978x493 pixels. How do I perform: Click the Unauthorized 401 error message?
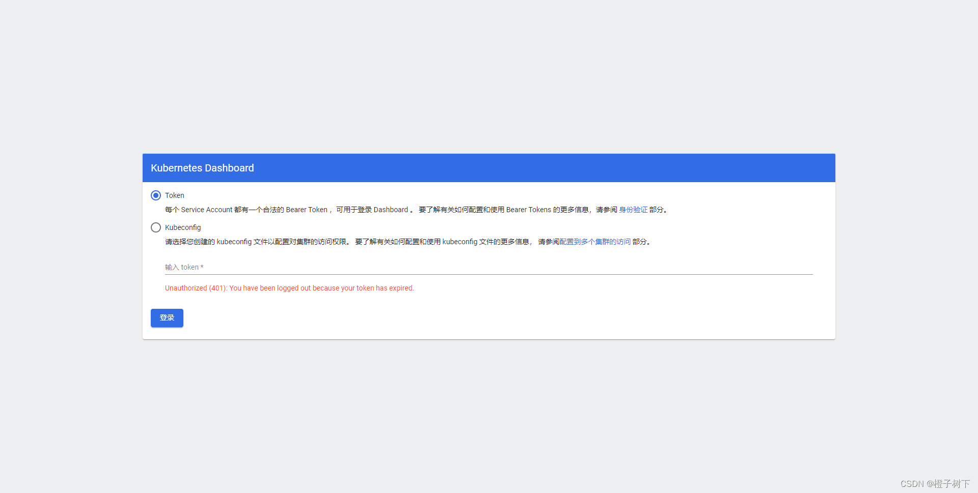289,288
